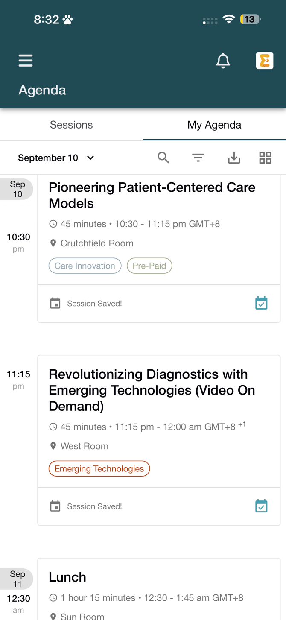Open the Pioneering Patient-Centered Care Models session
This screenshot has width=286, height=620.
(152, 195)
